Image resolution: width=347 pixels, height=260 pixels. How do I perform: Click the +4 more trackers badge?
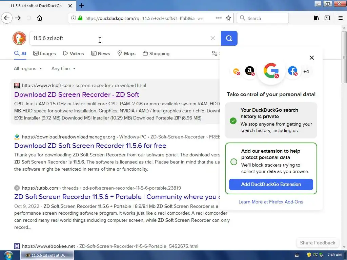[306, 71]
